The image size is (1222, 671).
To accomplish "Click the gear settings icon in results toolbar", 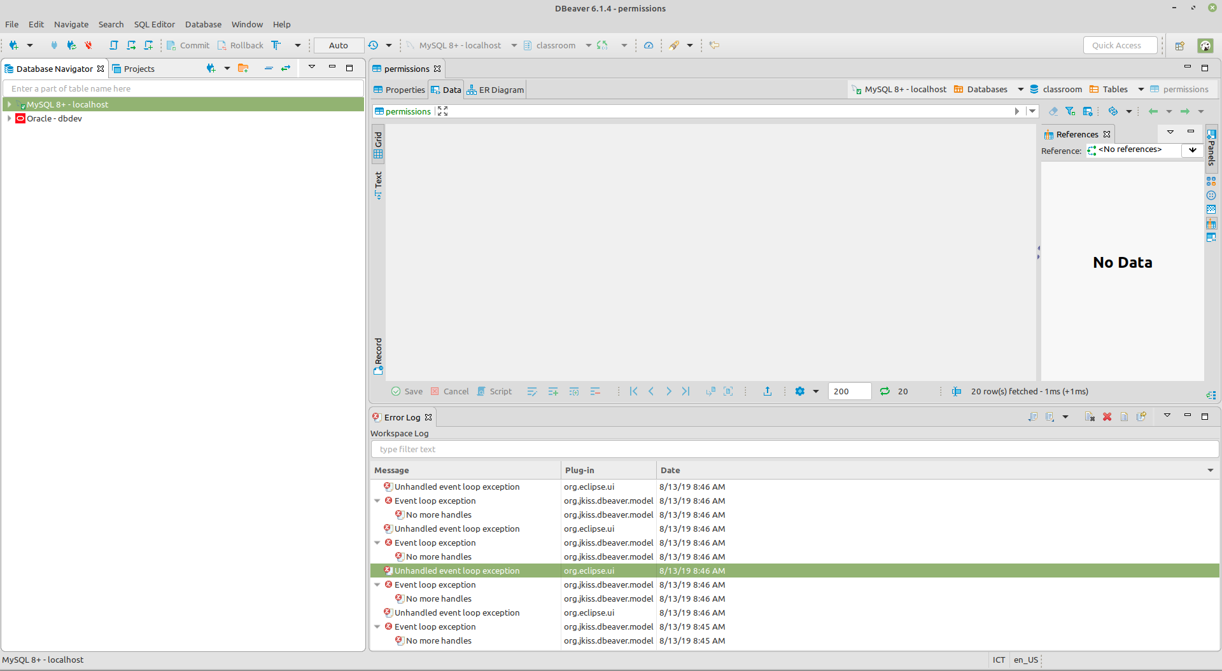I will pos(800,391).
